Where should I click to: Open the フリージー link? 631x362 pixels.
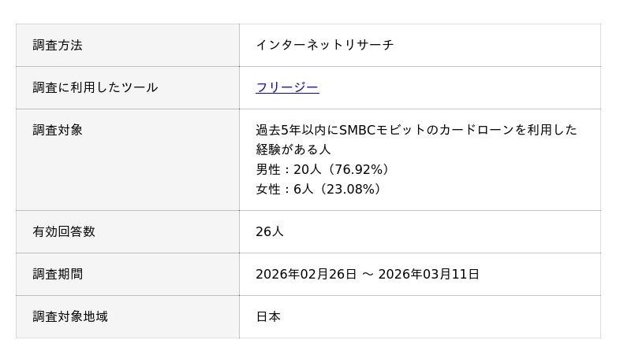(287, 87)
